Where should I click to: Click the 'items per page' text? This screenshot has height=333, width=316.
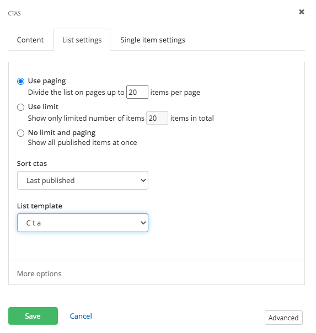(x=175, y=93)
